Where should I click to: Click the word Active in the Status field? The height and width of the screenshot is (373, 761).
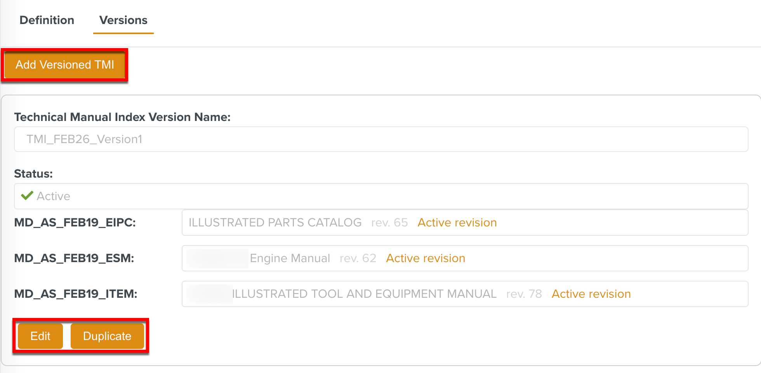pos(54,196)
